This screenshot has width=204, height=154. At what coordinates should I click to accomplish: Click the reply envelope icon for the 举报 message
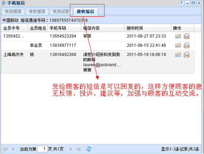coord(187,36)
